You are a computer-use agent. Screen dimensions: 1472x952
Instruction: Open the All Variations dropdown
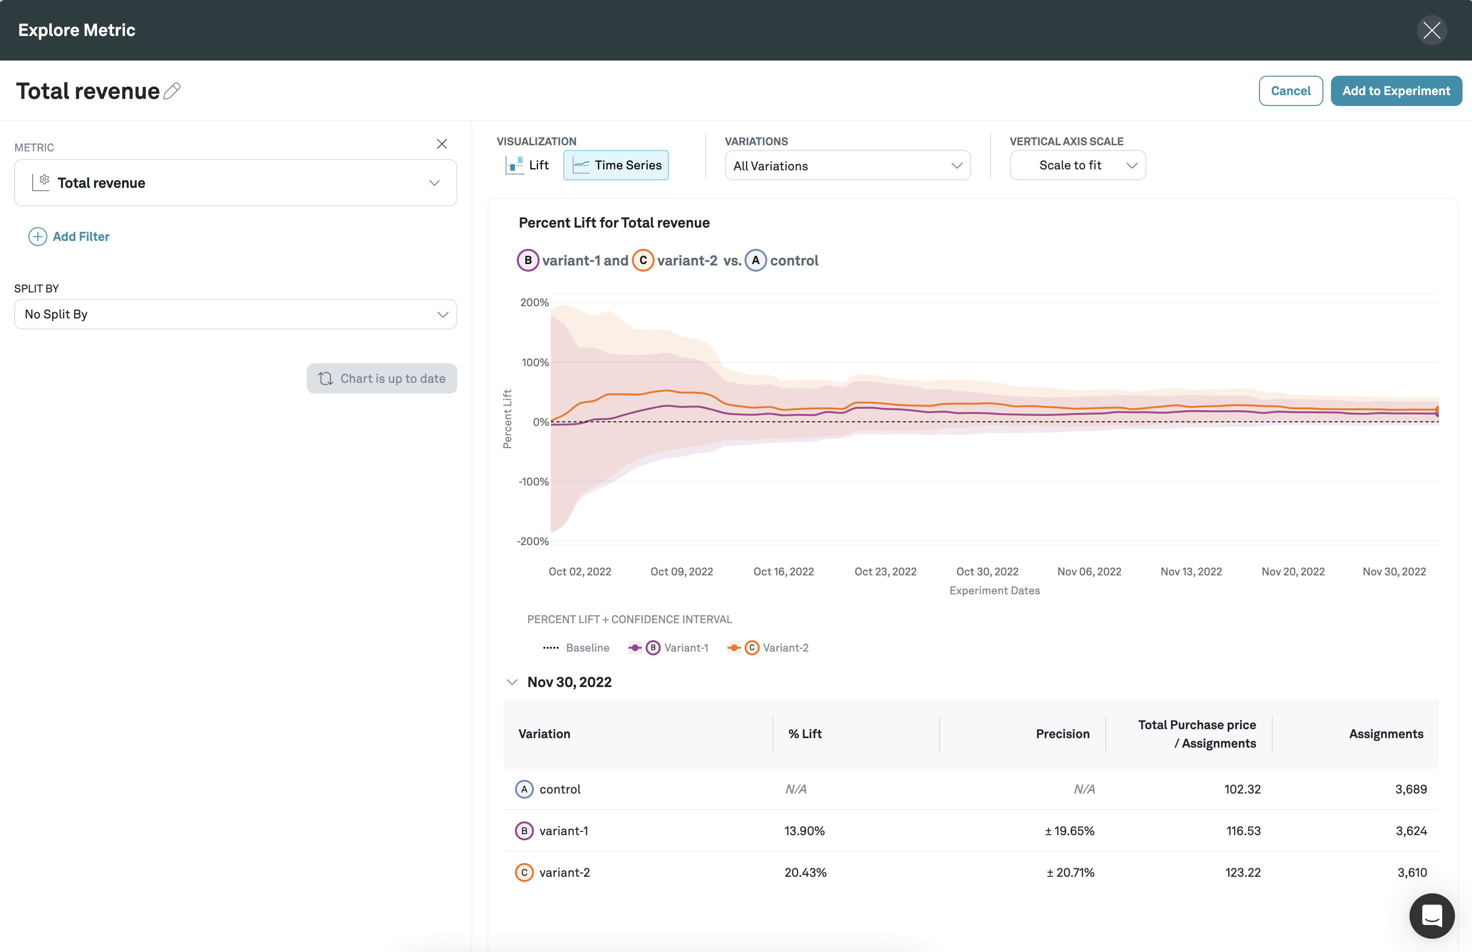coord(847,166)
